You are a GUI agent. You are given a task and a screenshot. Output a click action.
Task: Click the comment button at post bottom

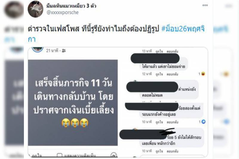pyautogui.click(x=76, y=155)
